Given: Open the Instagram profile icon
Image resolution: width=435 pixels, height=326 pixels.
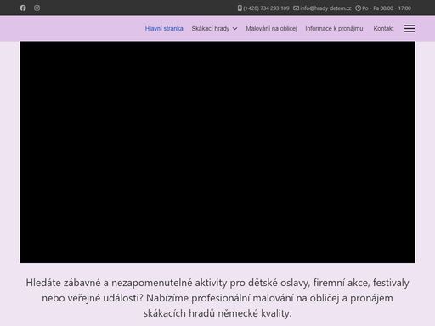Looking at the screenshot, I should pos(37,8).
